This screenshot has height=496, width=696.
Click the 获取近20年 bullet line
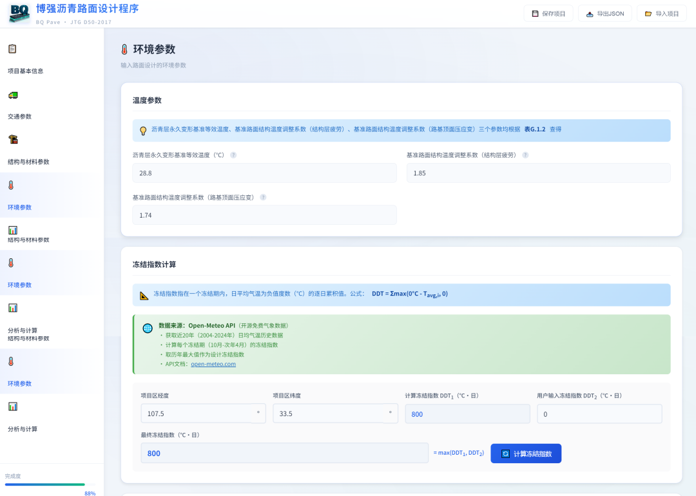tap(224, 336)
